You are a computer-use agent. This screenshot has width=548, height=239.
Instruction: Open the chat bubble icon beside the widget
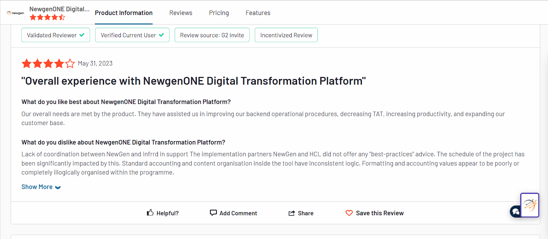(515, 212)
